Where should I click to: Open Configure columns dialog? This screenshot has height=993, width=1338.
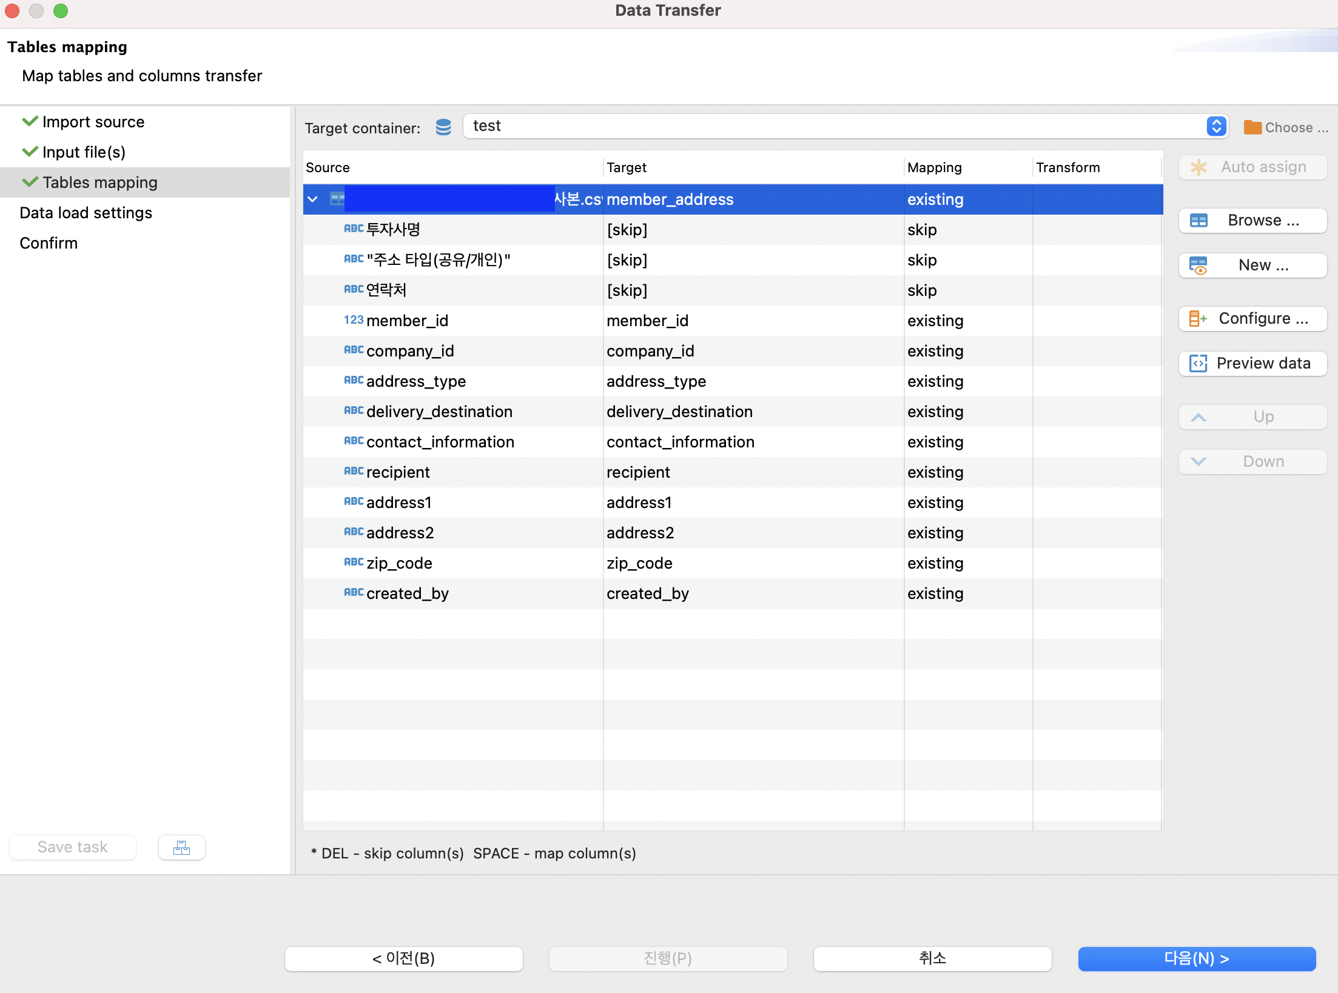tap(1252, 319)
